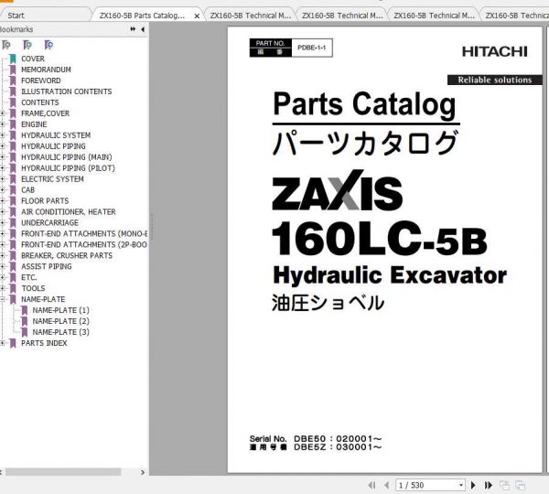Image resolution: width=549 pixels, height=494 pixels.
Task: Expand the FRAME,COVER bookmark node
Action: pyautogui.click(x=2, y=113)
